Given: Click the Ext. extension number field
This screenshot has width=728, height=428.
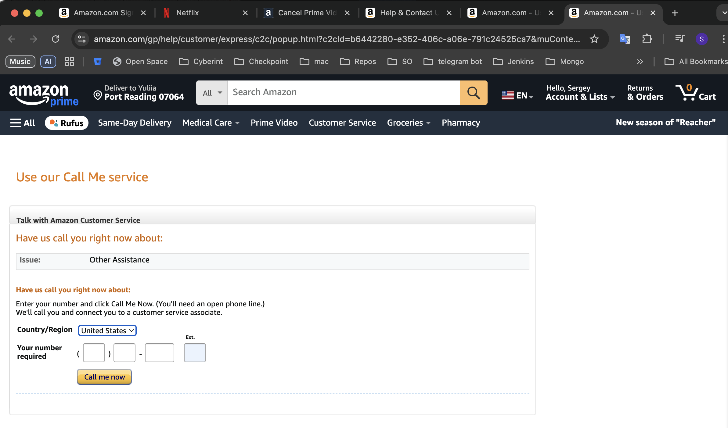Looking at the screenshot, I should pyautogui.click(x=195, y=353).
